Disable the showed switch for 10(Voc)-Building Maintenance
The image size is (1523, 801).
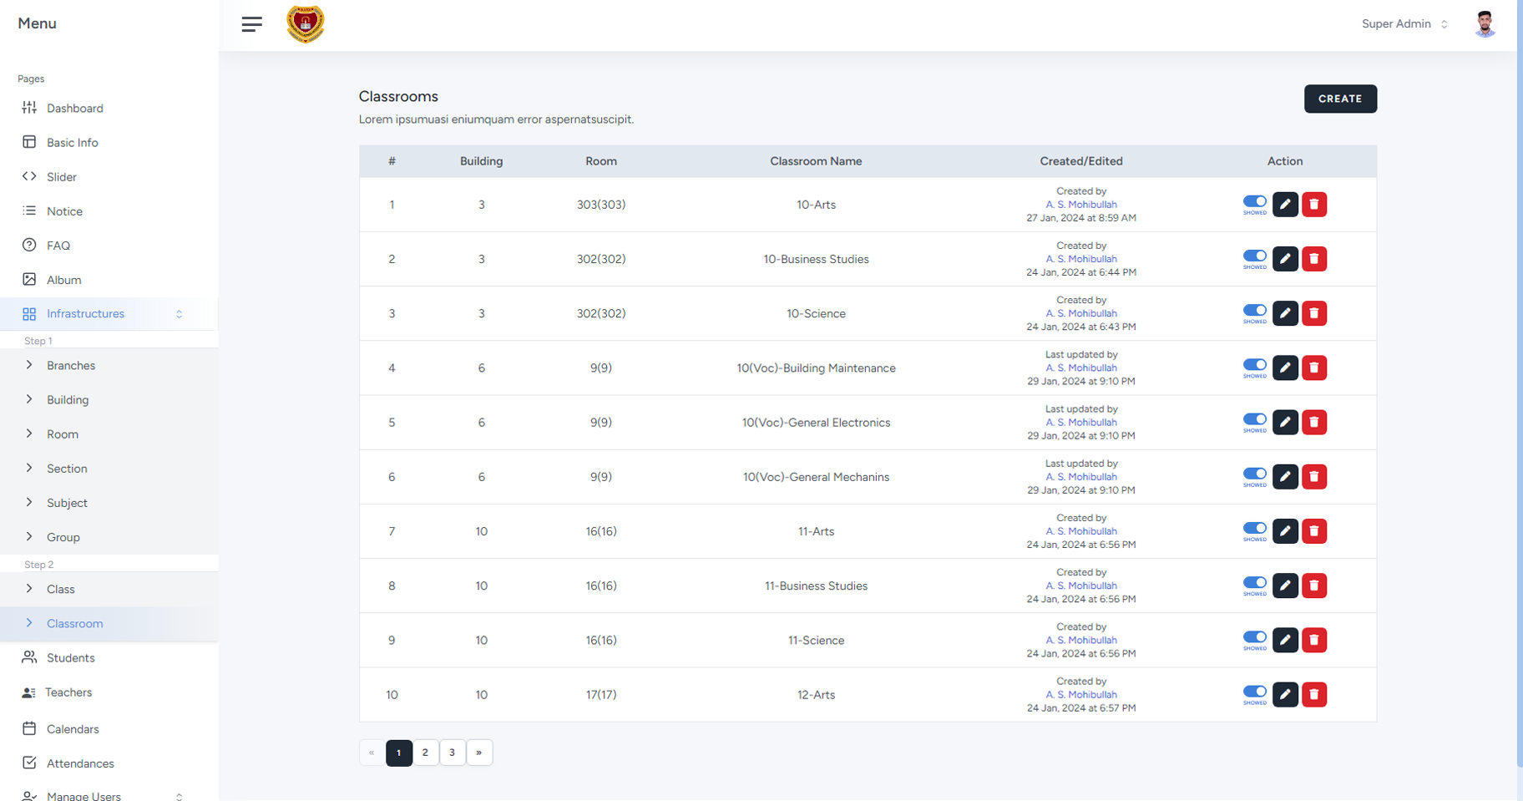tap(1254, 365)
